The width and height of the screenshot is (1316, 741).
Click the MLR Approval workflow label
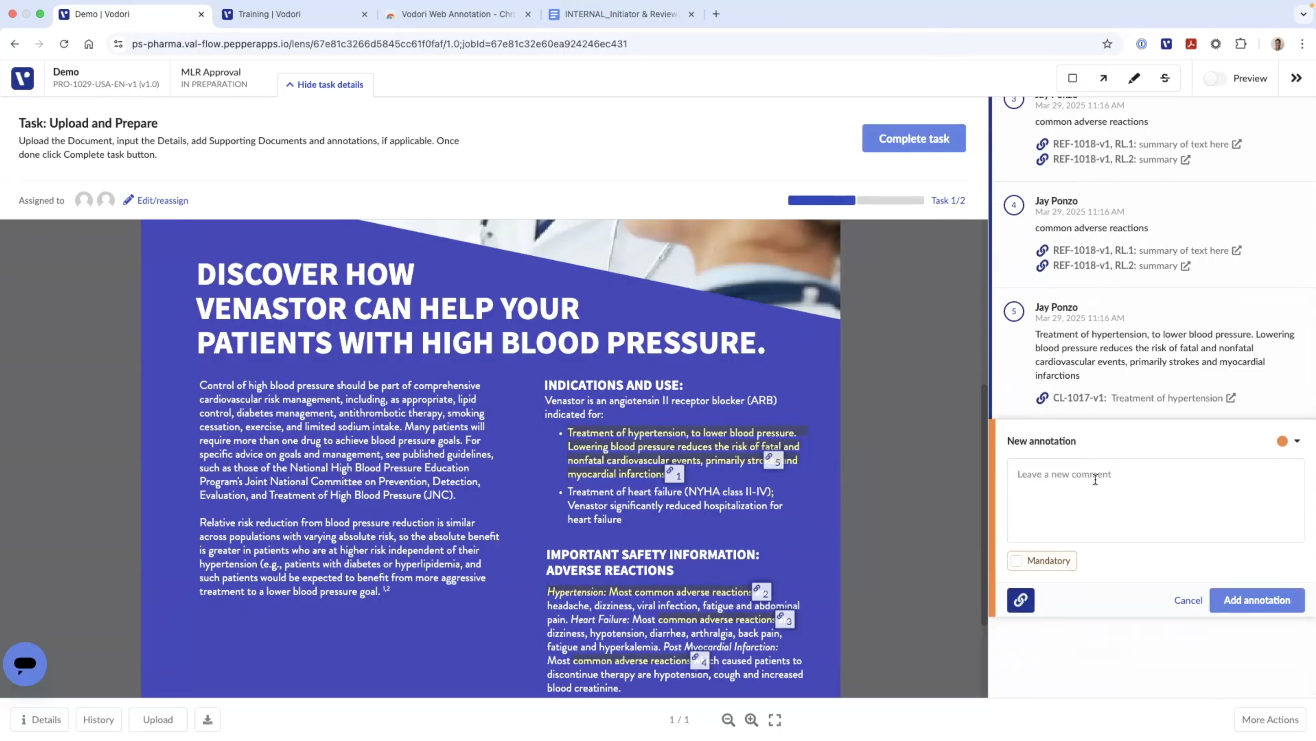pos(210,72)
